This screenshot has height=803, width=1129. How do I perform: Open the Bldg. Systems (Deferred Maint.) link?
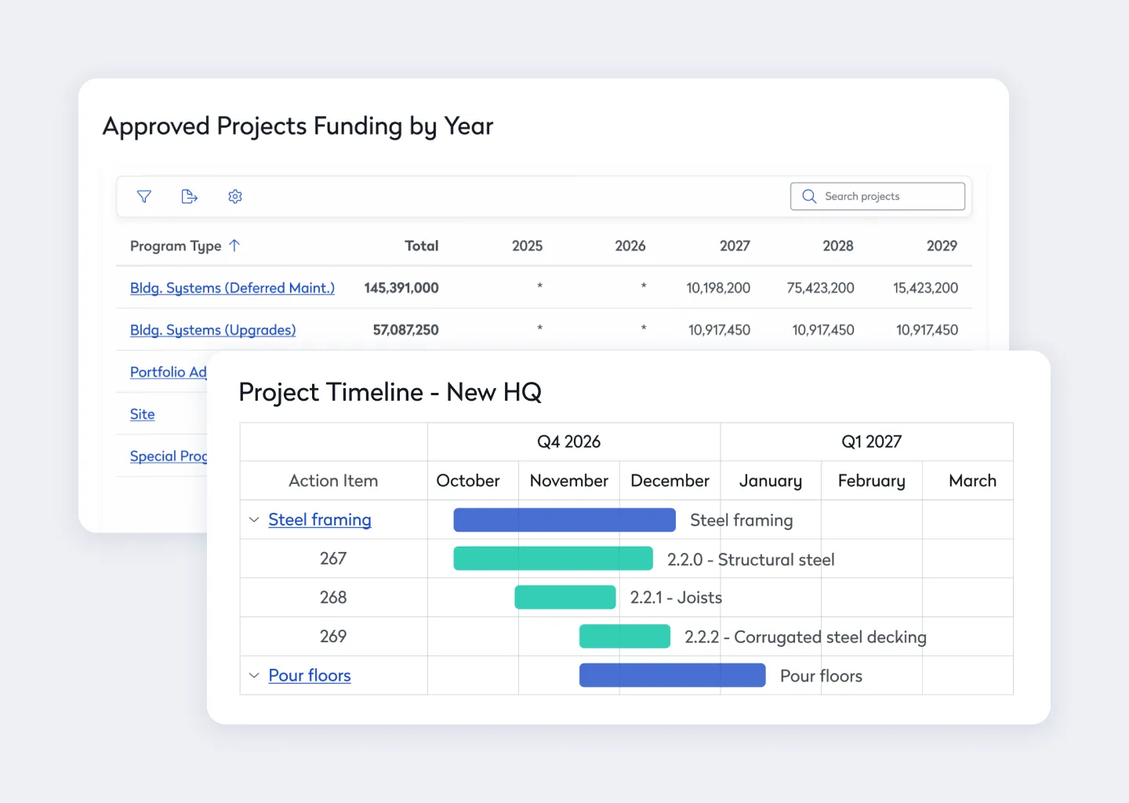(x=232, y=288)
